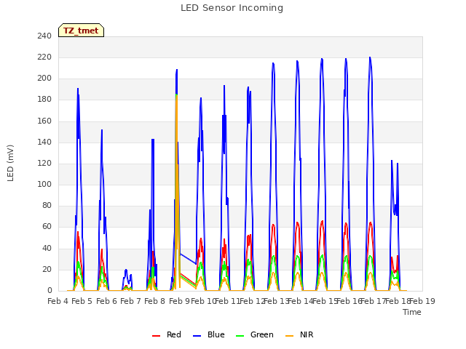Click the 60 y-axis tick label
This screenshot has width=466, height=349.
tap(47, 227)
